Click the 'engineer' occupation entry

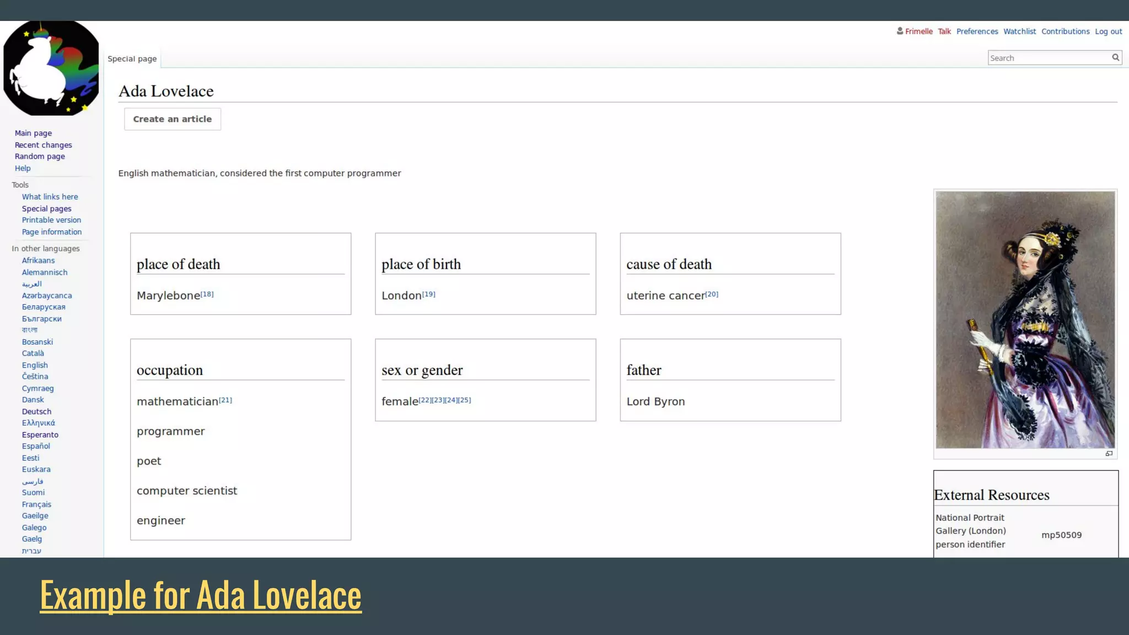point(161,521)
